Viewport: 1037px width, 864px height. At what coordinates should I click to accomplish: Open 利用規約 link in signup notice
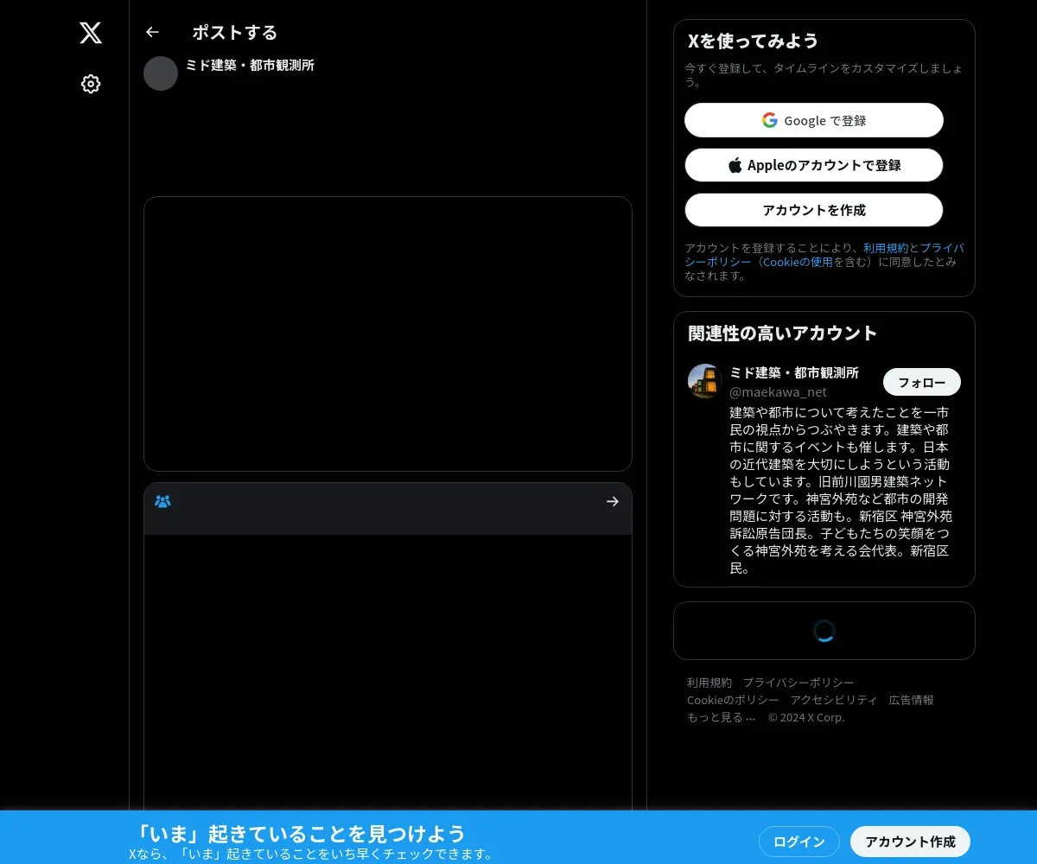pos(886,248)
